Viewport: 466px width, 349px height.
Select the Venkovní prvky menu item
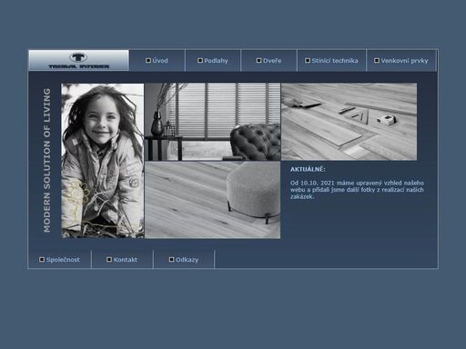tap(404, 61)
